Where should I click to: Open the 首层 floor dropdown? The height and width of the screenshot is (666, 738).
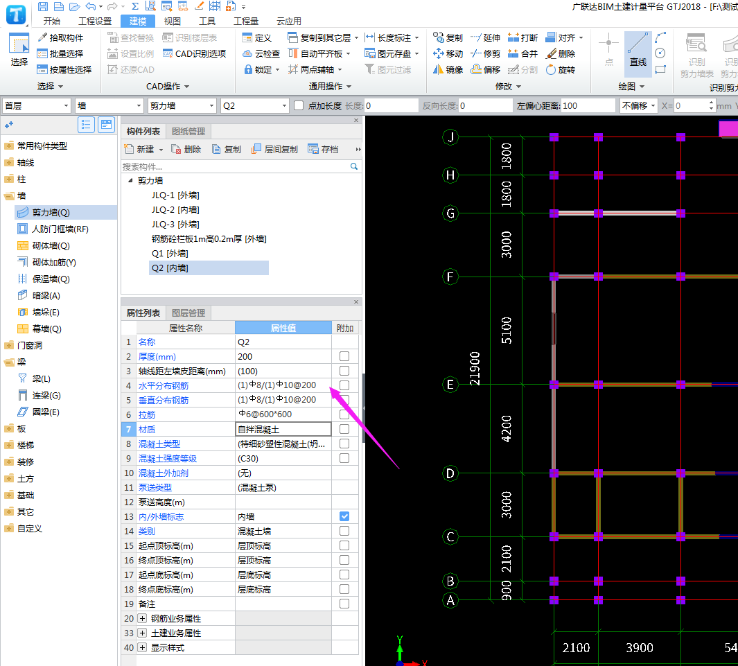37,105
